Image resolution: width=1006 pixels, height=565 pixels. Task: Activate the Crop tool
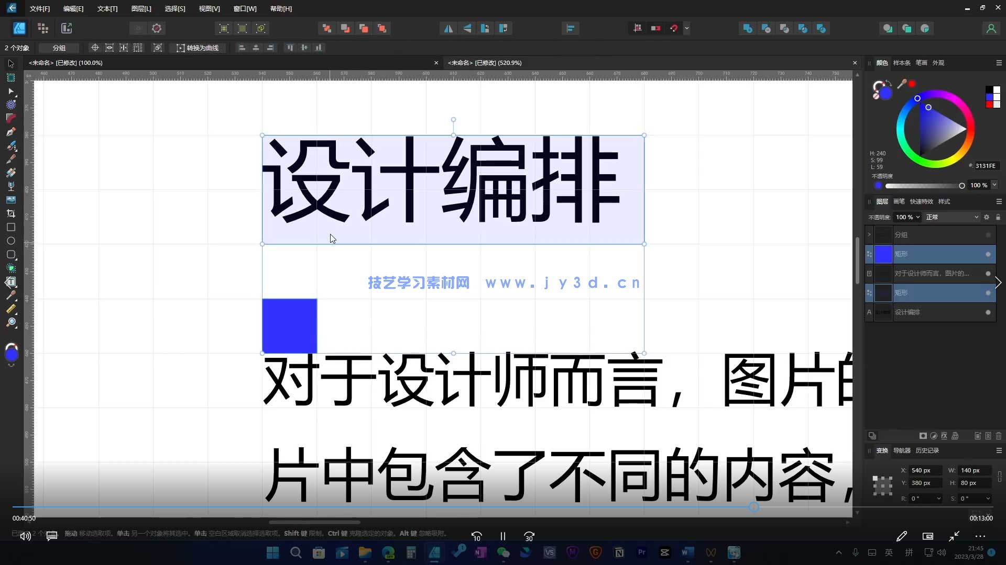click(10, 213)
